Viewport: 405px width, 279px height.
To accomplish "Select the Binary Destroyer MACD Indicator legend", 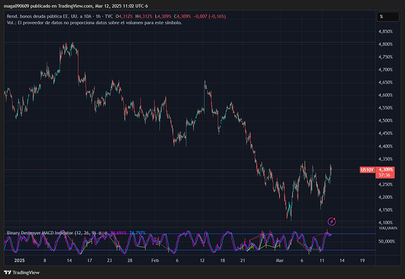I will coord(51,233).
